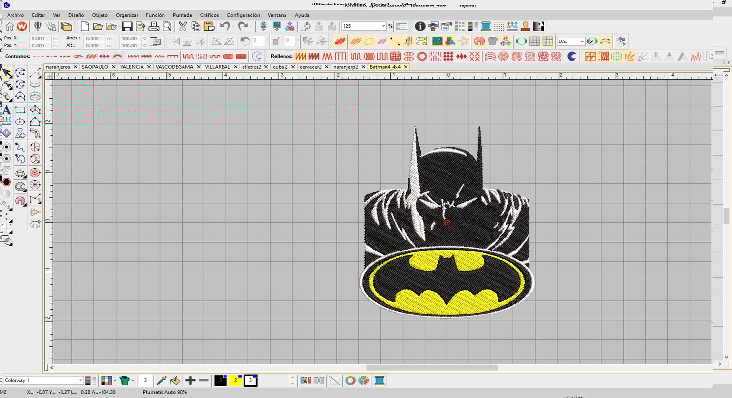The width and height of the screenshot is (732, 398).
Task: Expand the palette scroll arrows beside color chips
Action: (x=293, y=380)
